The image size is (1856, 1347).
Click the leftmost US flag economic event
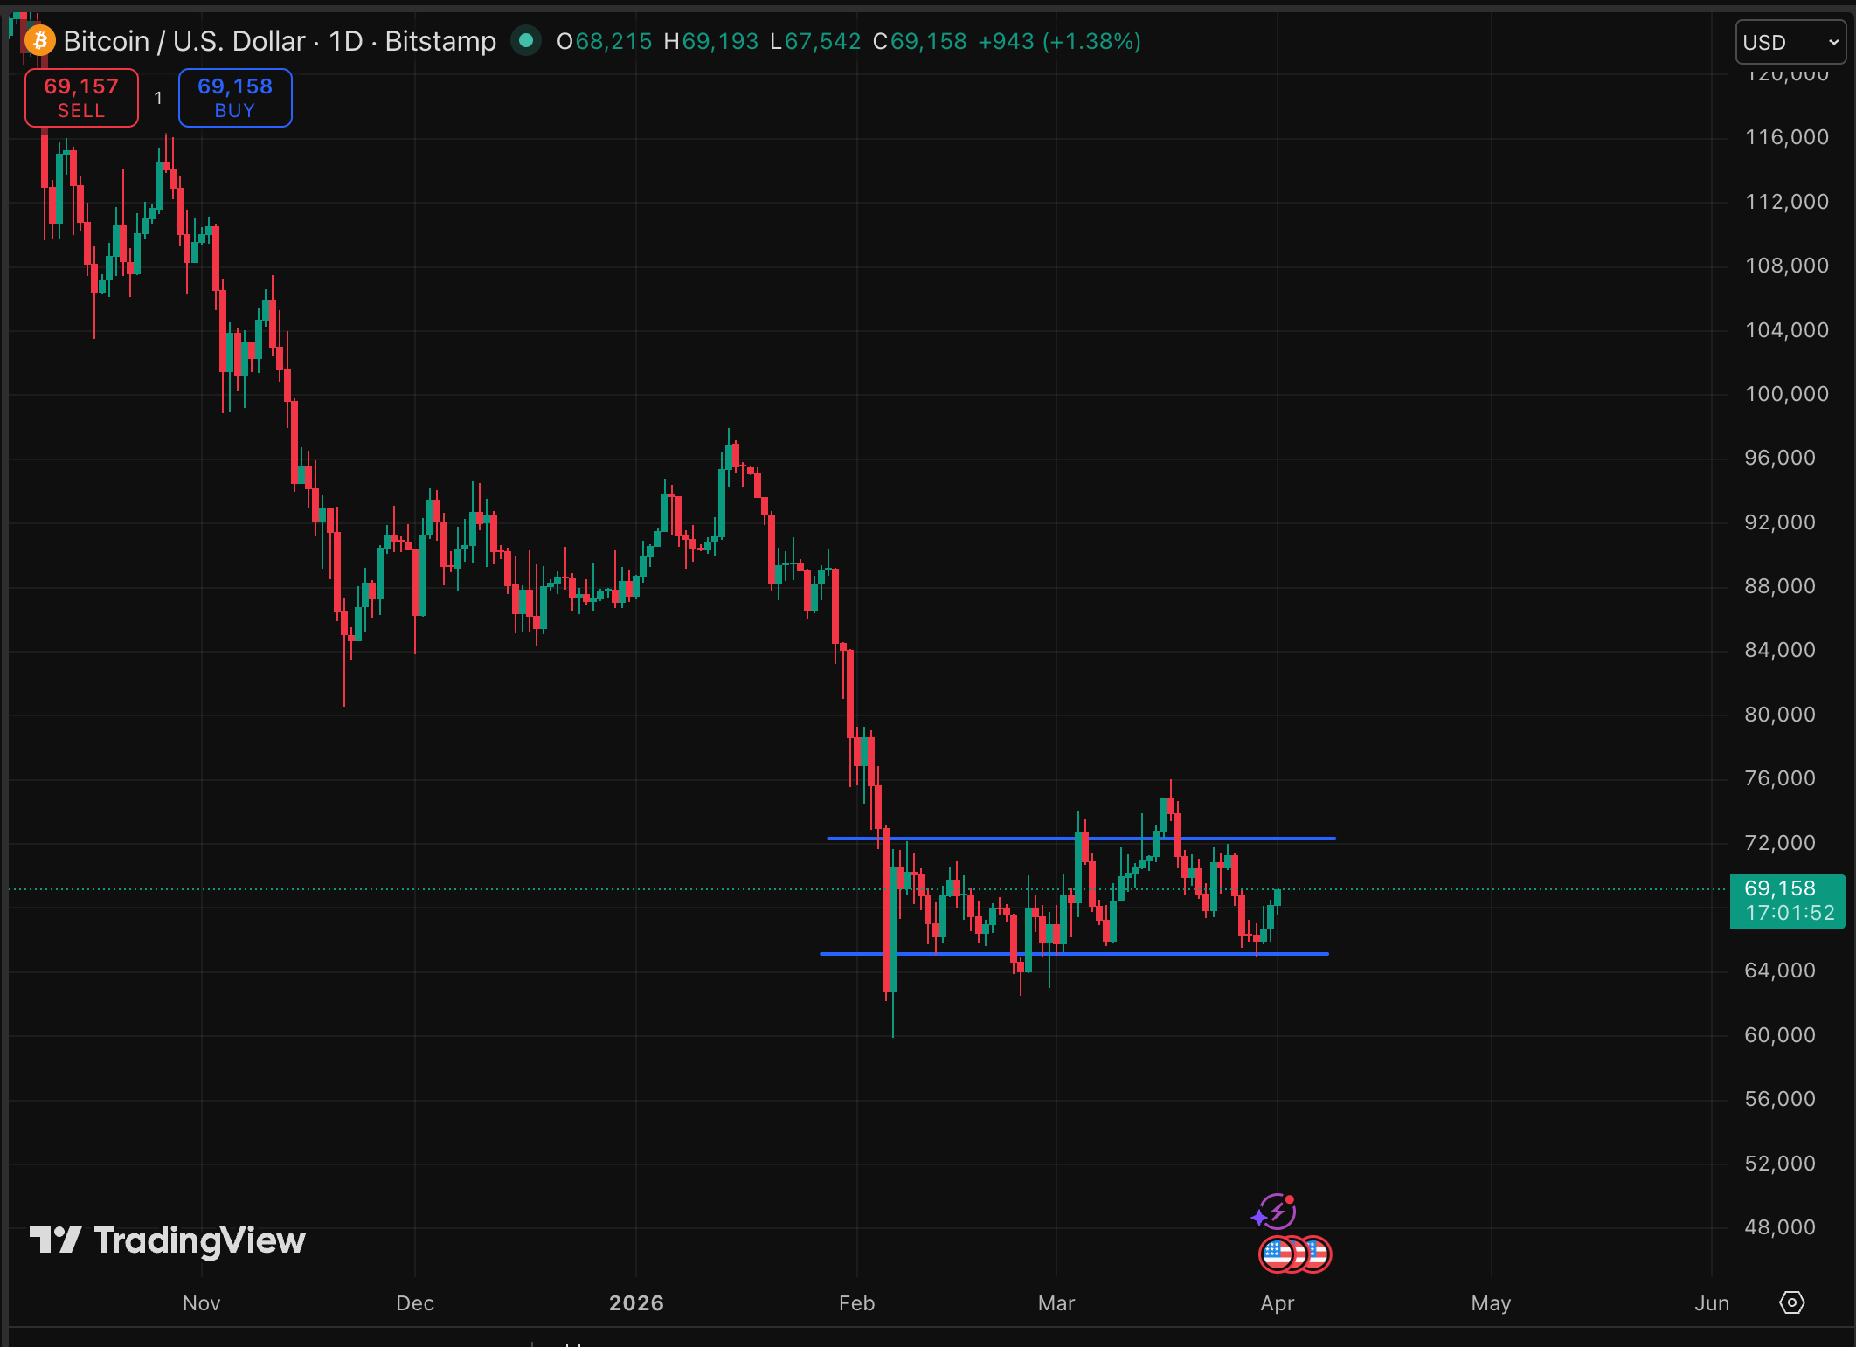[x=1275, y=1254]
